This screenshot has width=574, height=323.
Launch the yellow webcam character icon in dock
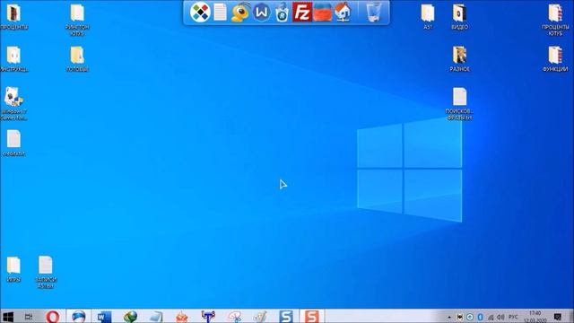[x=240, y=12]
